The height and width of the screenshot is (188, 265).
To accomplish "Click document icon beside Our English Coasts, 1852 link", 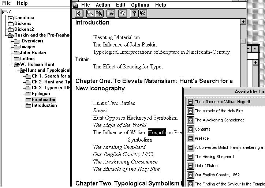I will click(x=190, y=175).
